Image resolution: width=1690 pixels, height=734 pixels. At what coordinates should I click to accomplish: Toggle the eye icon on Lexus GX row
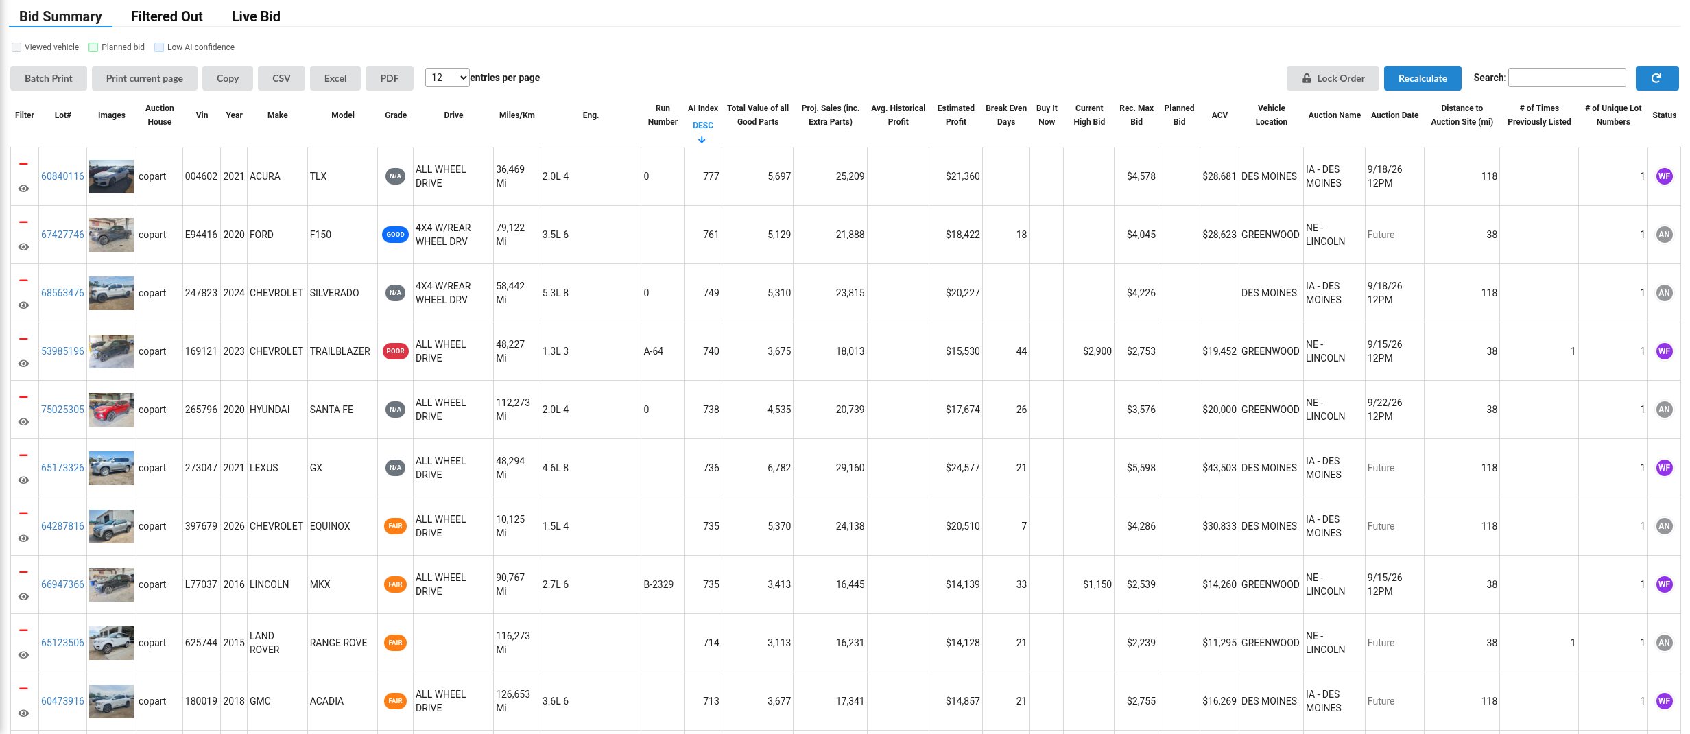23,480
